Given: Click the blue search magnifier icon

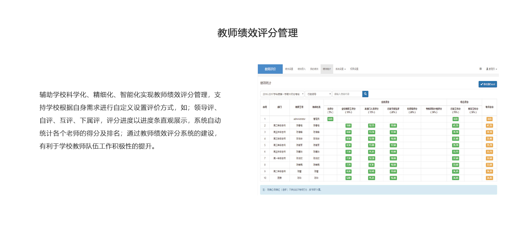Looking at the screenshot, I should point(365,94).
